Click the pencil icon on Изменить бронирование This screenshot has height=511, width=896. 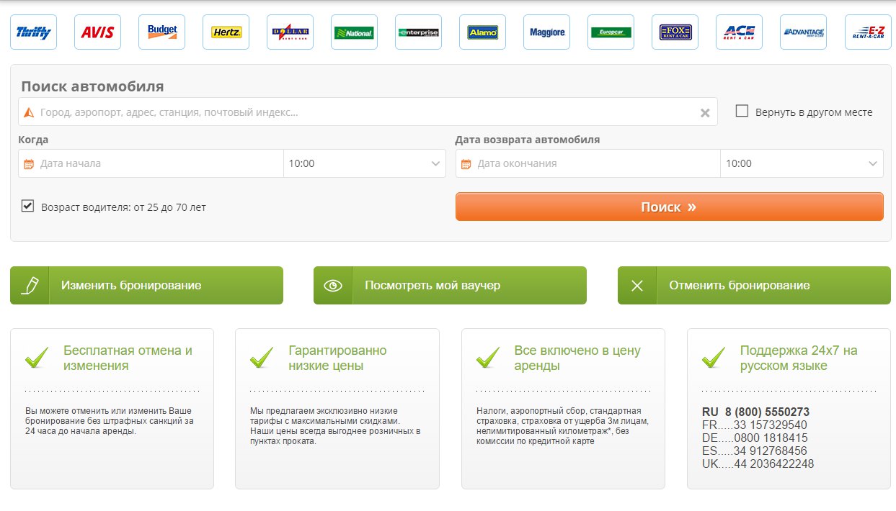point(30,286)
